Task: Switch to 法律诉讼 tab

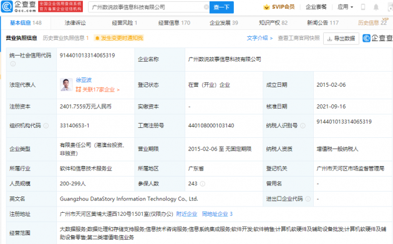Action: pyautogui.click(x=75, y=23)
